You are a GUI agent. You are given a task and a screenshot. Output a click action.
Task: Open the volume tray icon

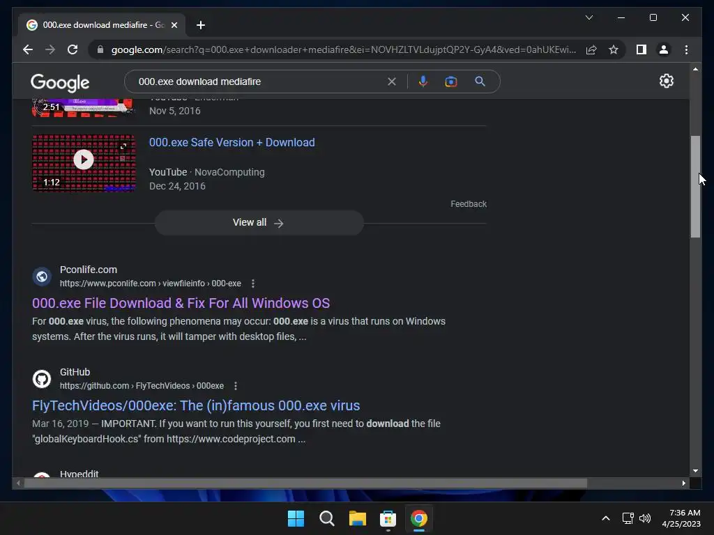point(645,518)
